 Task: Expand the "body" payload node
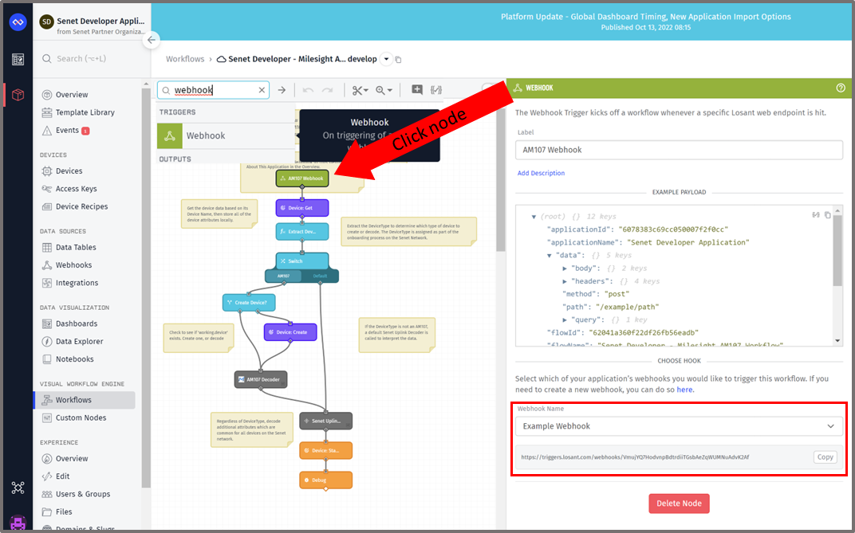click(565, 268)
